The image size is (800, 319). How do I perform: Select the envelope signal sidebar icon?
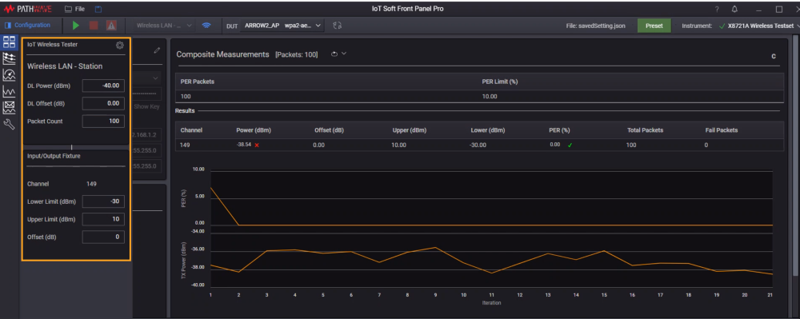tap(9, 107)
